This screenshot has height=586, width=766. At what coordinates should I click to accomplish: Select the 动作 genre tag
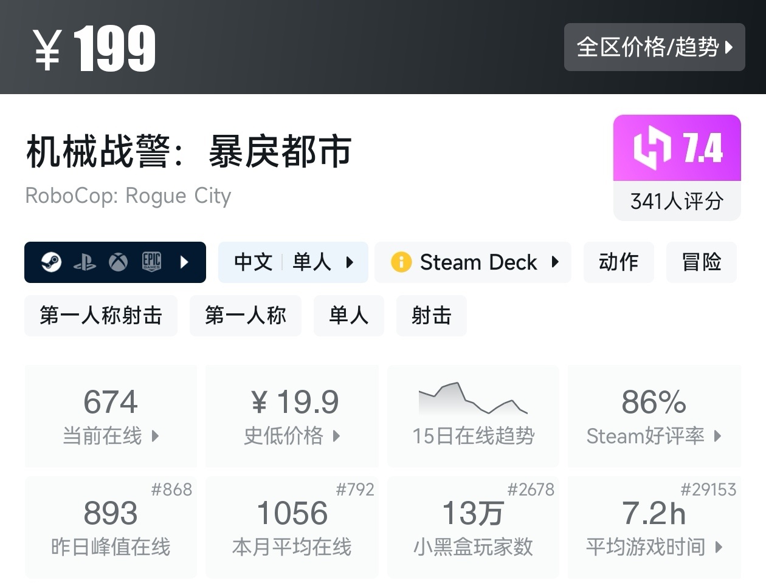click(618, 262)
